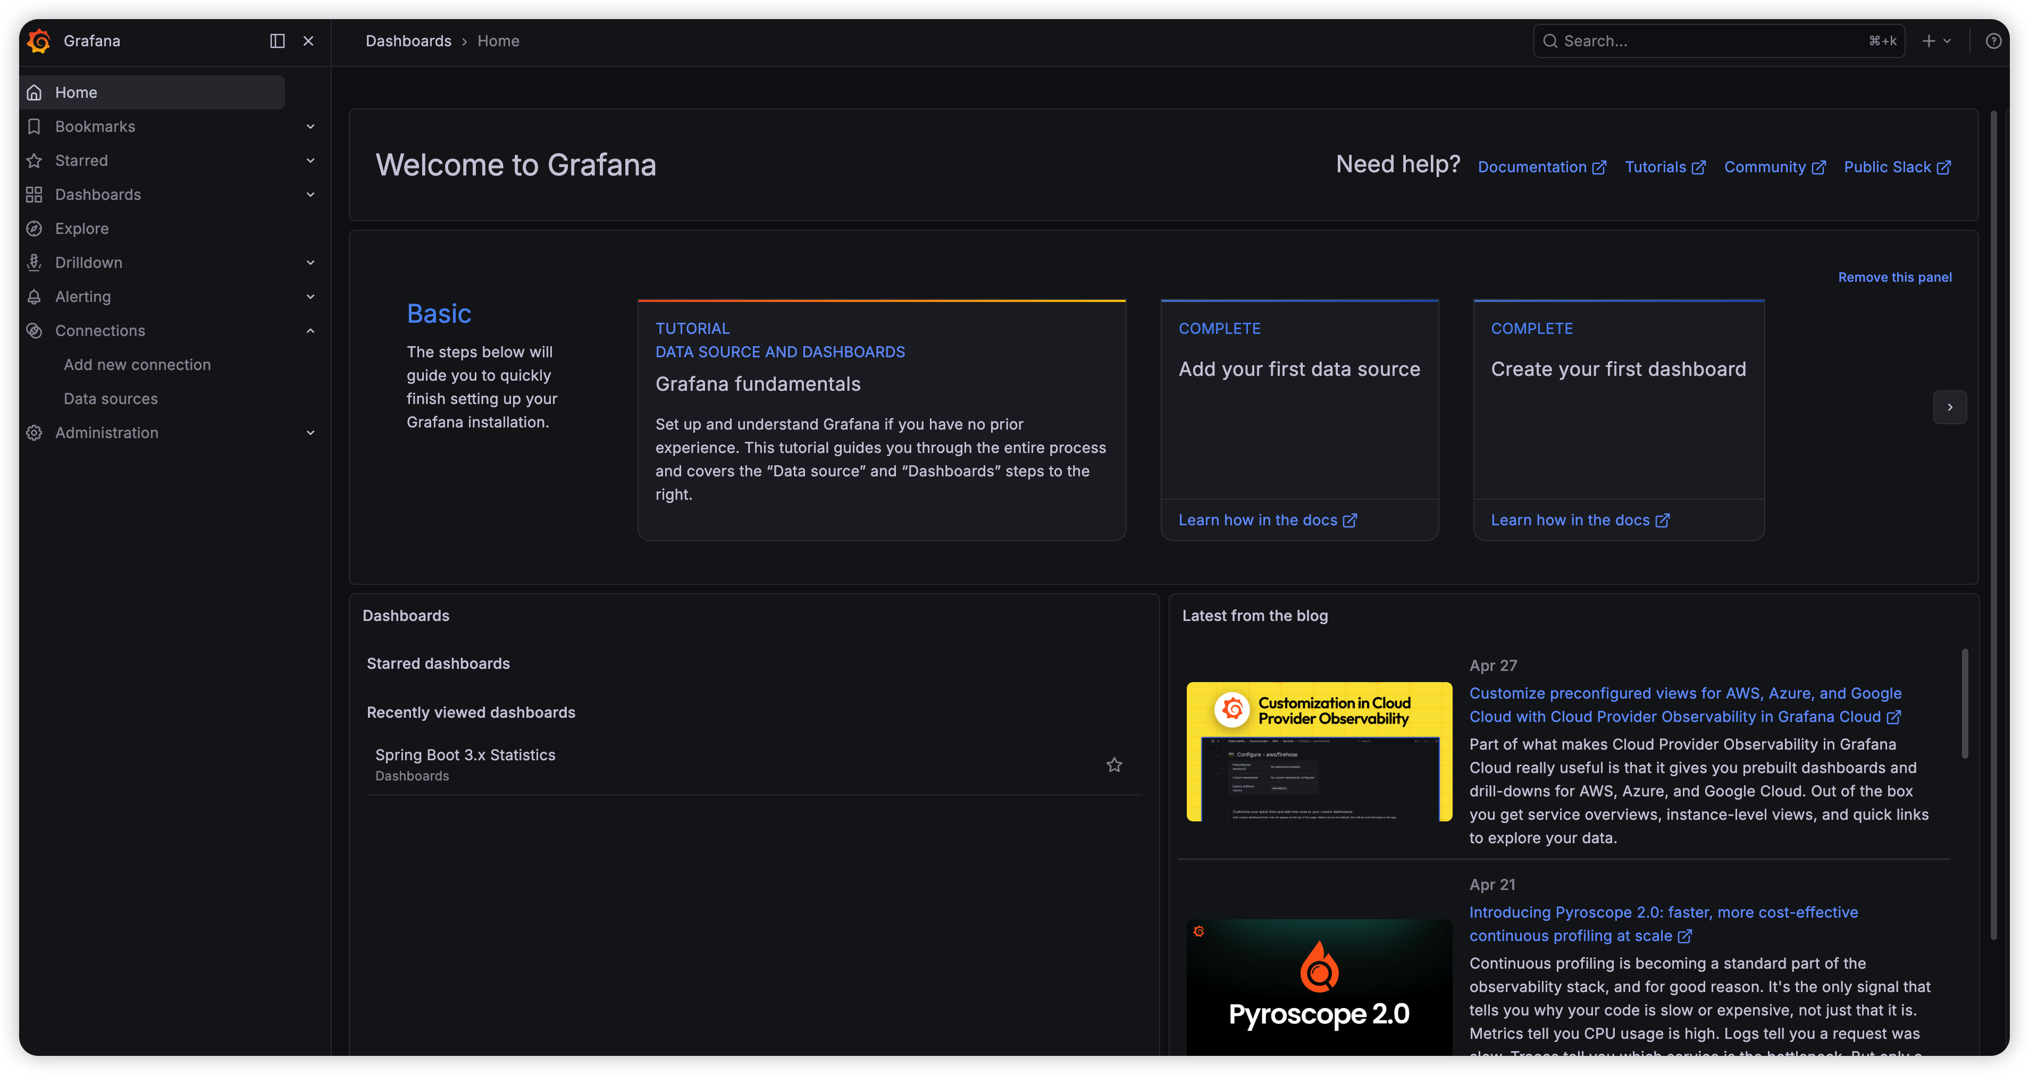
Task: Open the help question mark icon
Action: coord(1993,41)
